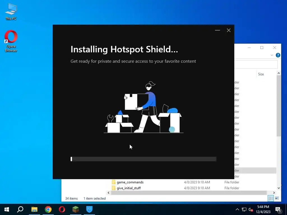Open Opera Browser desktop shortcut

pos(11,41)
